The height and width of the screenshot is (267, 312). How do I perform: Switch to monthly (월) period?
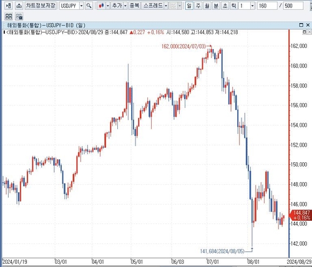click(207, 6)
